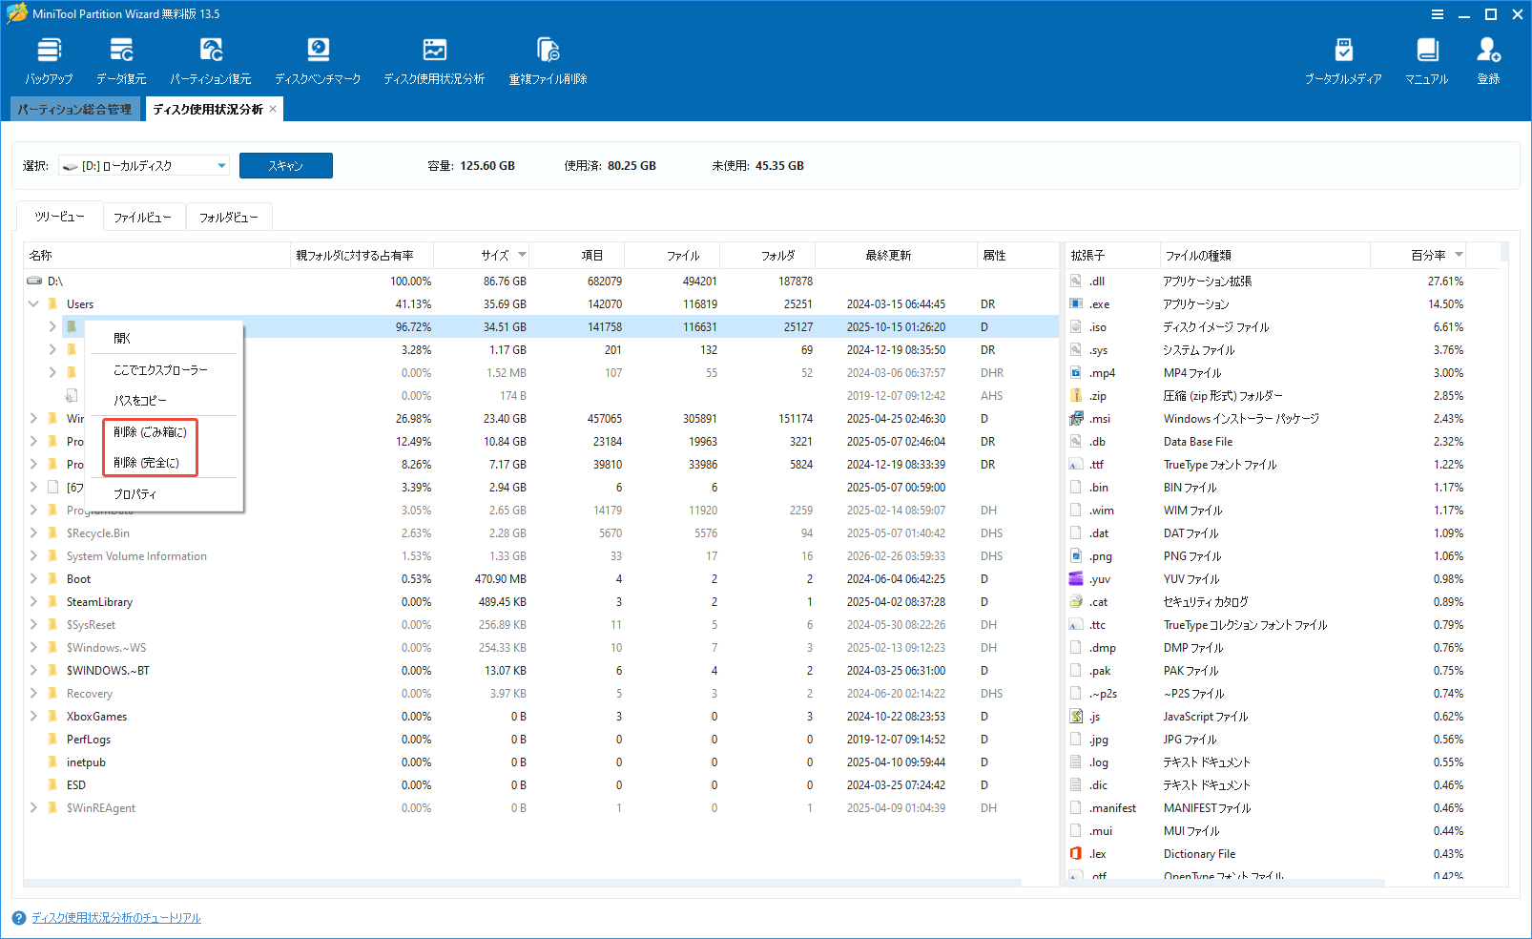Select the データ復元 tool
Screen dimensions: 1532x939
[120, 57]
